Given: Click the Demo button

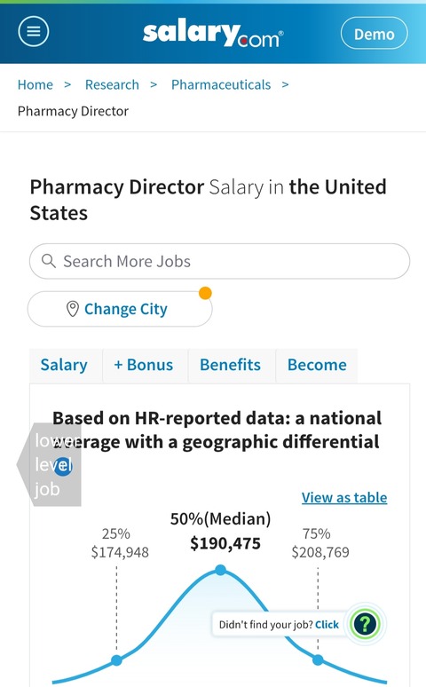Looking at the screenshot, I should click(x=375, y=34).
